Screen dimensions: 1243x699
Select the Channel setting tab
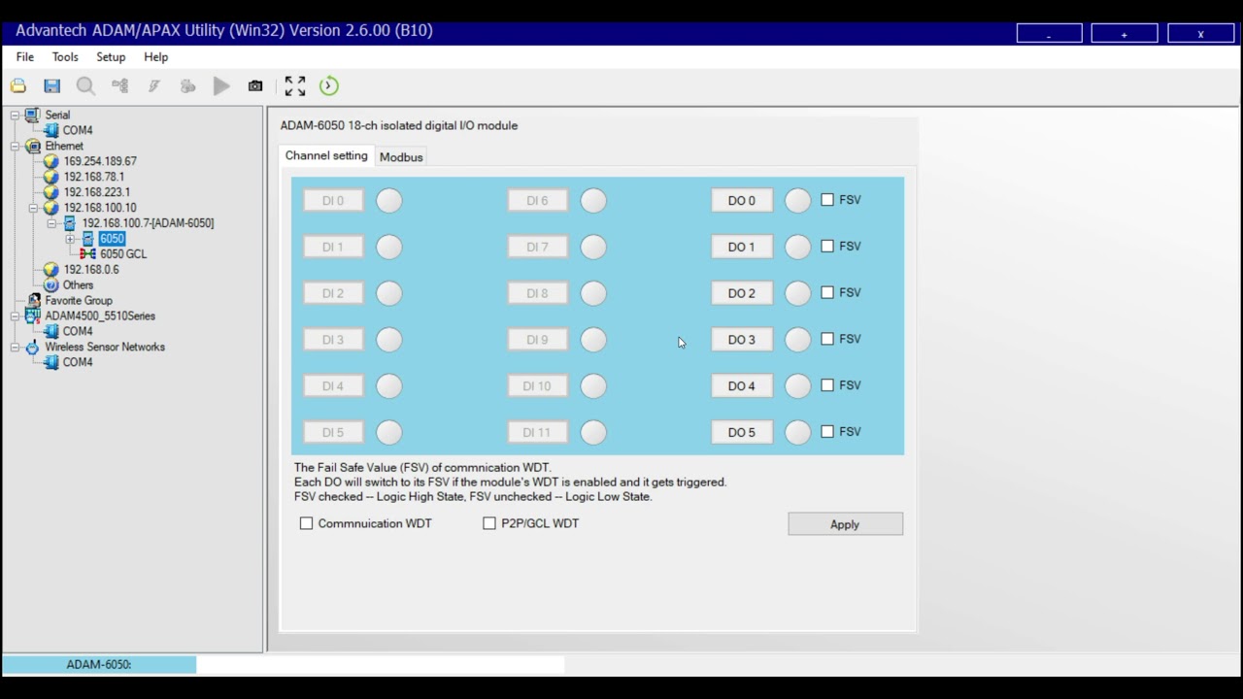click(x=326, y=155)
